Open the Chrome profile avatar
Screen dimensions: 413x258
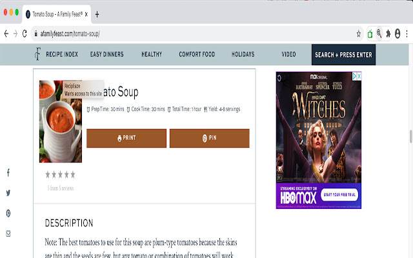click(398, 34)
